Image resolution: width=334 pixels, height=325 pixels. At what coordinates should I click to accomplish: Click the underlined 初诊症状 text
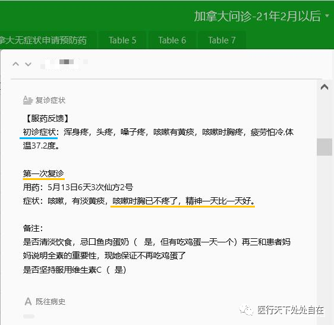coord(40,132)
